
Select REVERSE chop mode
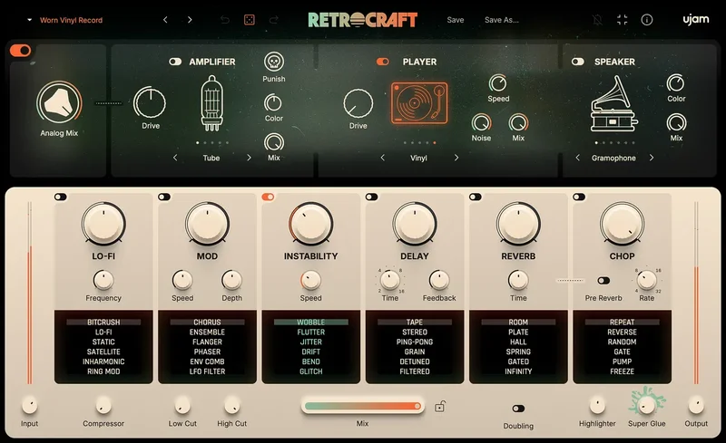pyautogui.click(x=622, y=332)
